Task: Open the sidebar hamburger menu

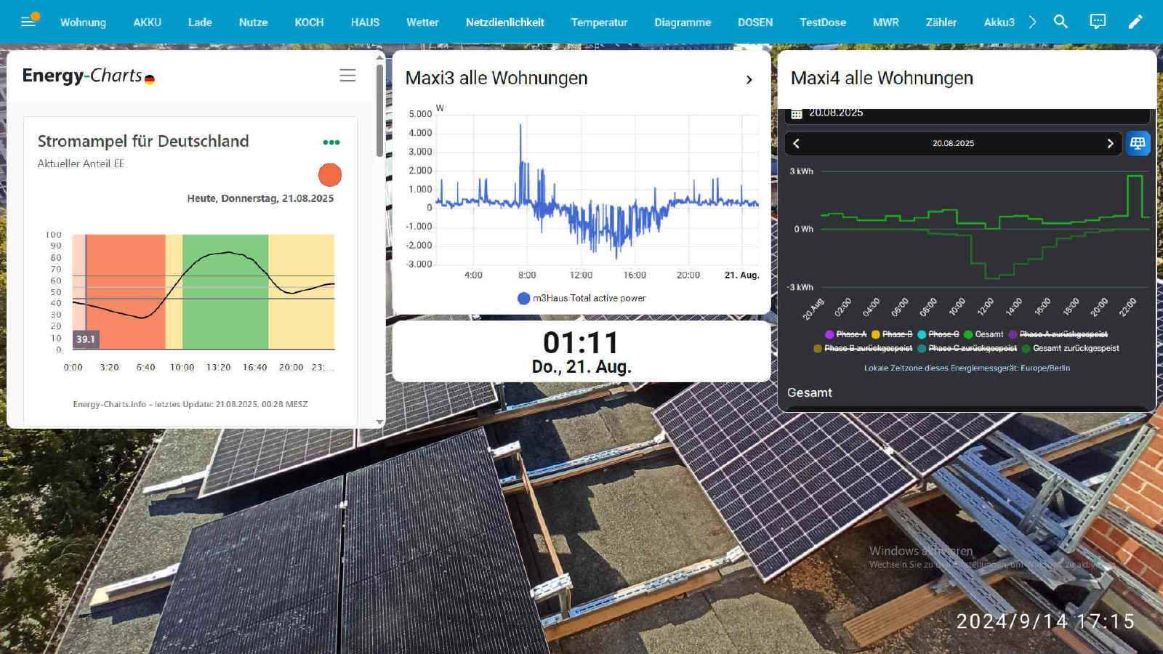Action: coord(28,22)
